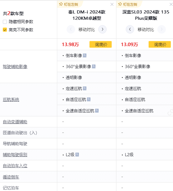Click the 深蓝SL03 2024款 135 Plus荣耀版 title

tap(146, 15)
